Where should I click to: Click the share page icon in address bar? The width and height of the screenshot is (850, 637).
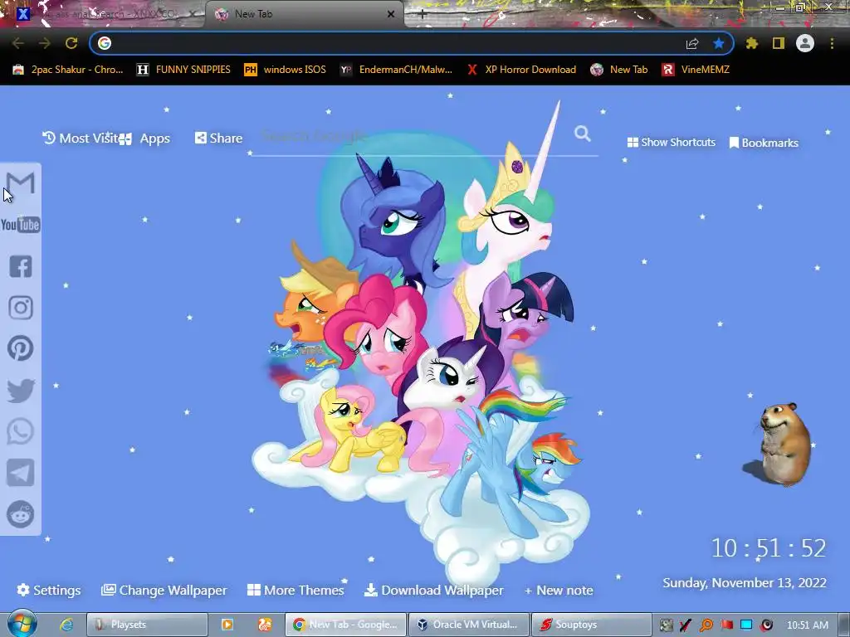(692, 43)
